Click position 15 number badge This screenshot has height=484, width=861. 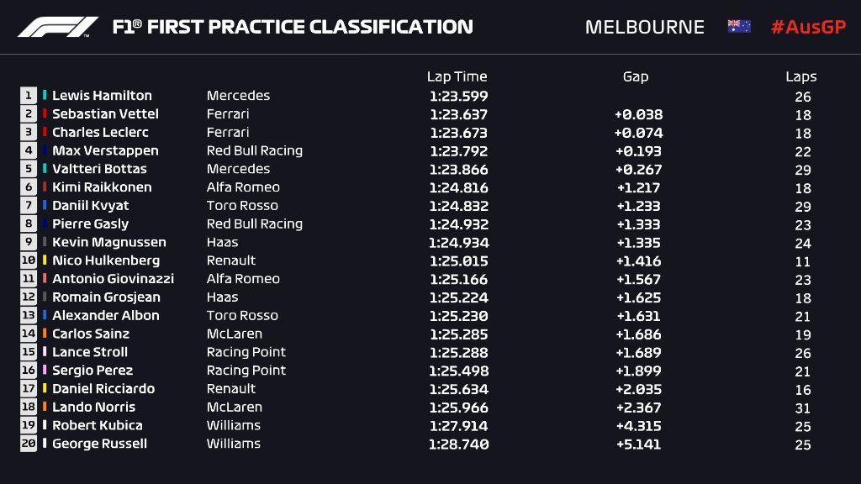pos(29,352)
